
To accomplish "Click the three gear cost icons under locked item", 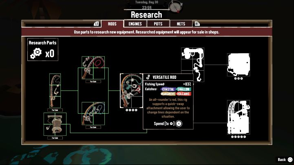I will [x=239, y=78].
